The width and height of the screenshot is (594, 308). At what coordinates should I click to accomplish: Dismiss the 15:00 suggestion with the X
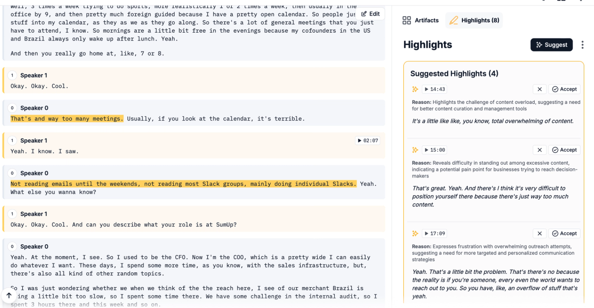click(540, 150)
